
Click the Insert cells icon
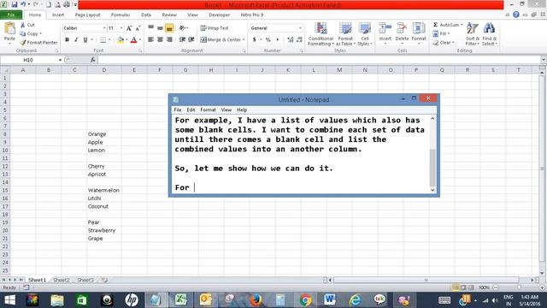[385, 28]
